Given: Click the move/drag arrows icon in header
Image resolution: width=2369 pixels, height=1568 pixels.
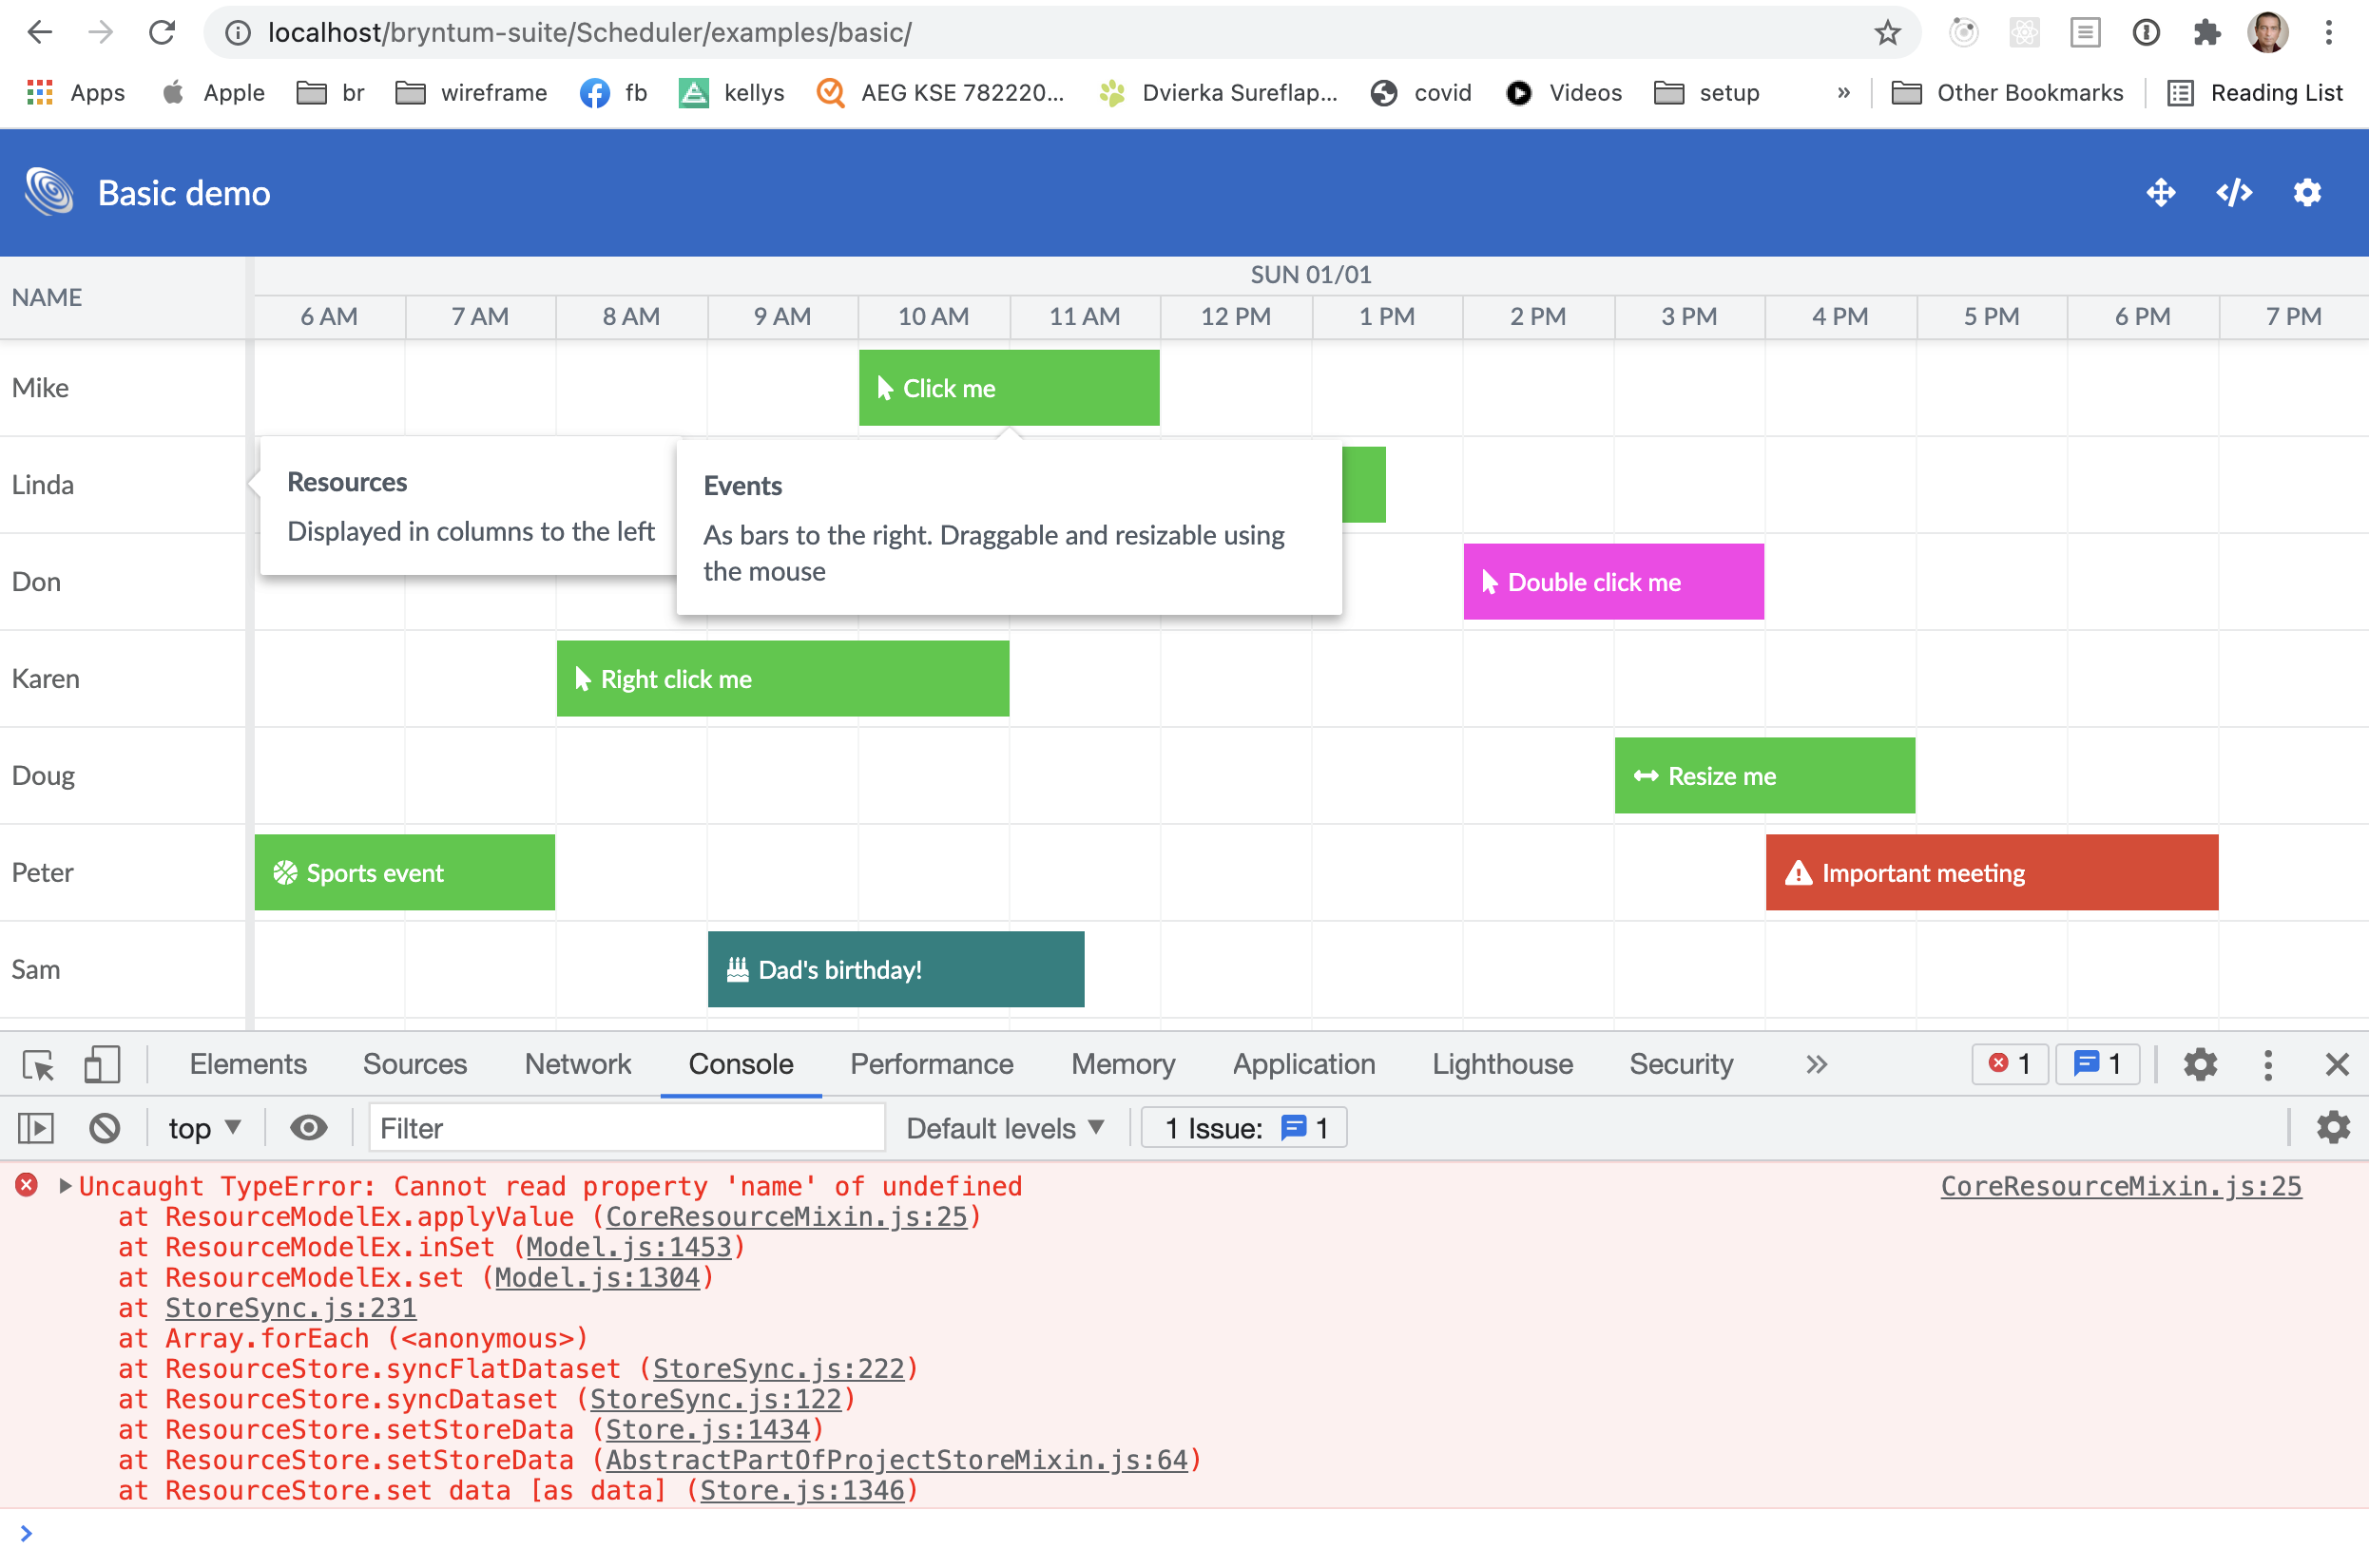Looking at the screenshot, I should click(2161, 192).
